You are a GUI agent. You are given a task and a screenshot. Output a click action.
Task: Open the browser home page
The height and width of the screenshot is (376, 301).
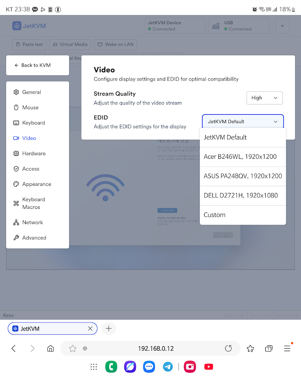coord(50,349)
